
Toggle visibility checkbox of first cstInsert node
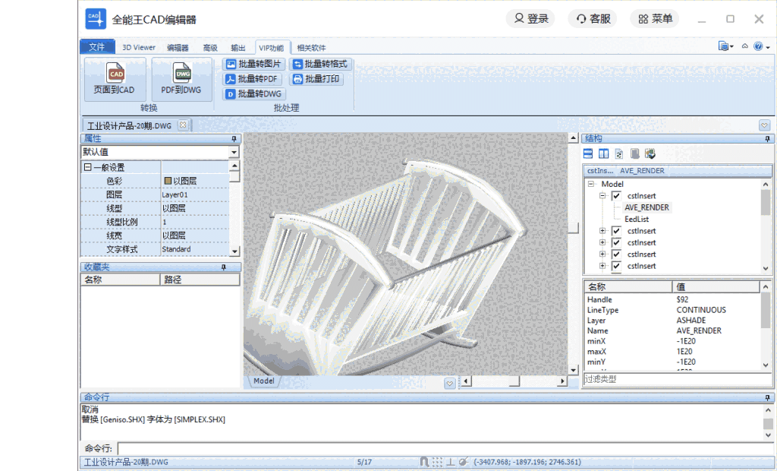[x=616, y=196]
